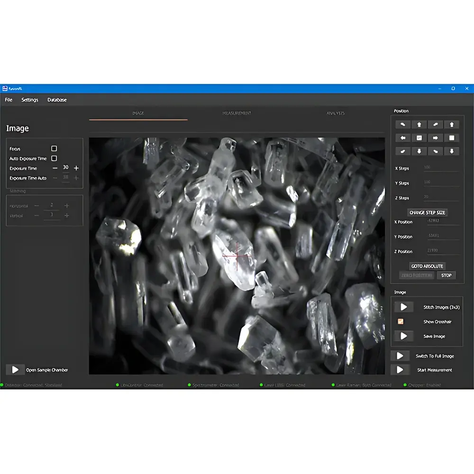Click the down-right diagonal move arrow

[435, 151]
